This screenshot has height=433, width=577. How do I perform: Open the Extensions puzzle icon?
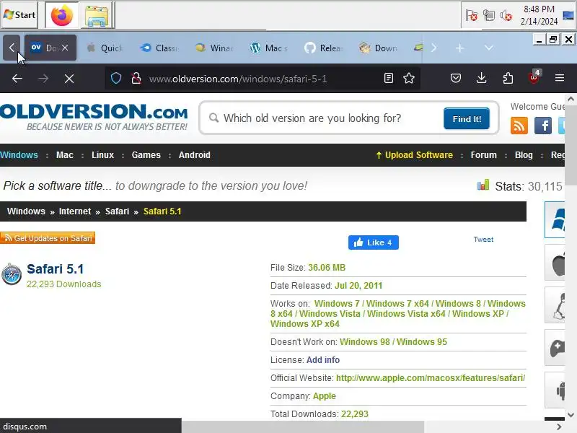[x=508, y=78]
